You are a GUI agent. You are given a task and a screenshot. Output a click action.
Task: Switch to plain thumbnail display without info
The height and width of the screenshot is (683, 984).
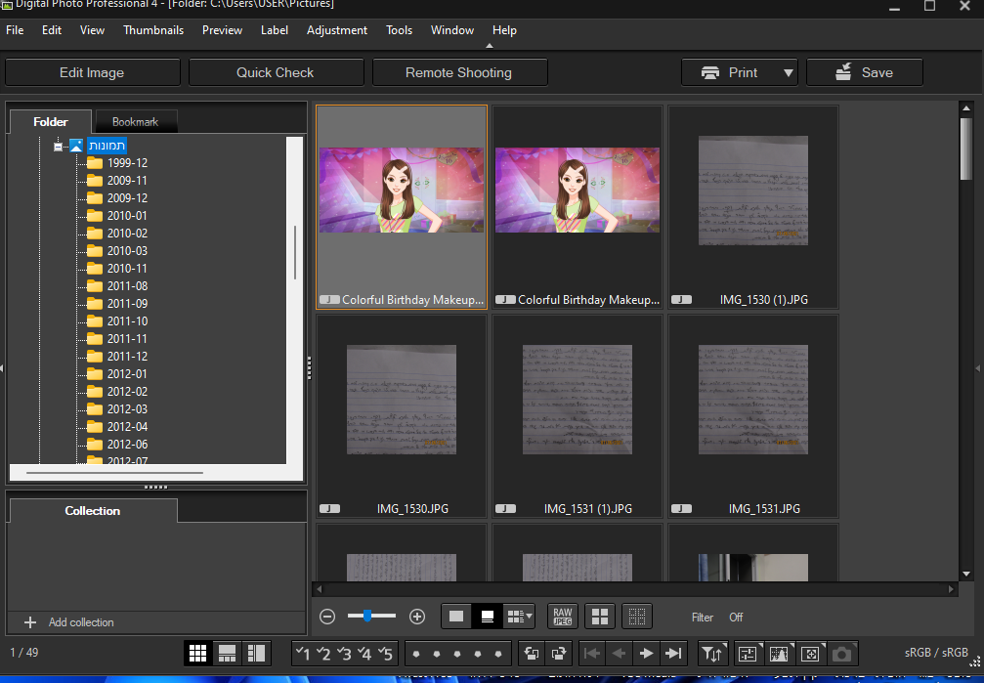tap(456, 617)
